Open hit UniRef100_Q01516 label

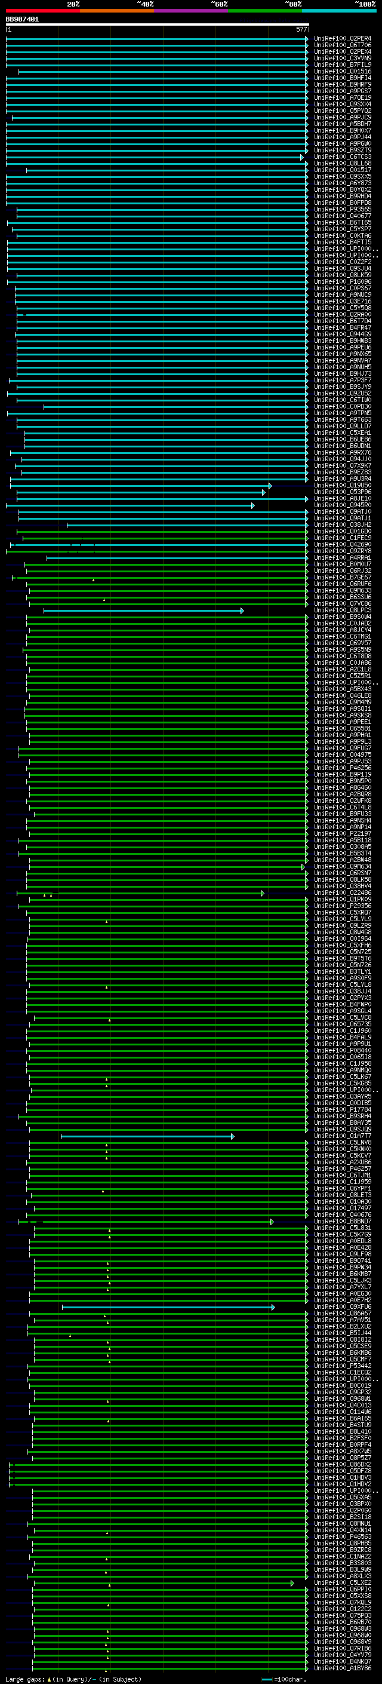click(343, 71)
